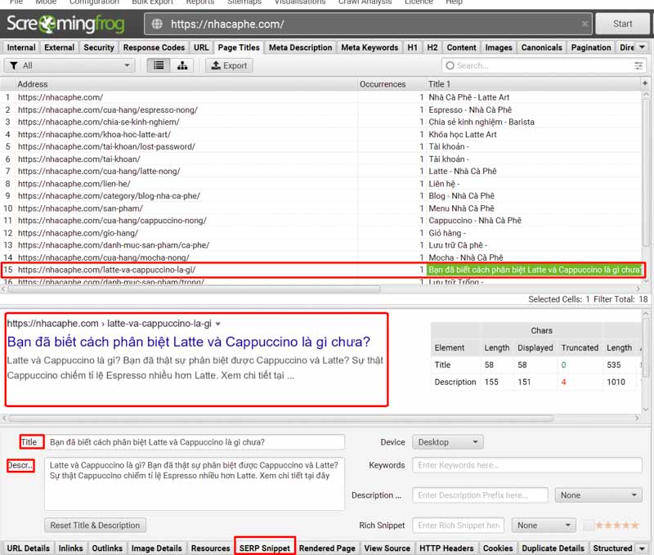The height and width of the screenshot is (555, 654).
Task: Open the All filter dropdown
Action: tap(69, 65)
